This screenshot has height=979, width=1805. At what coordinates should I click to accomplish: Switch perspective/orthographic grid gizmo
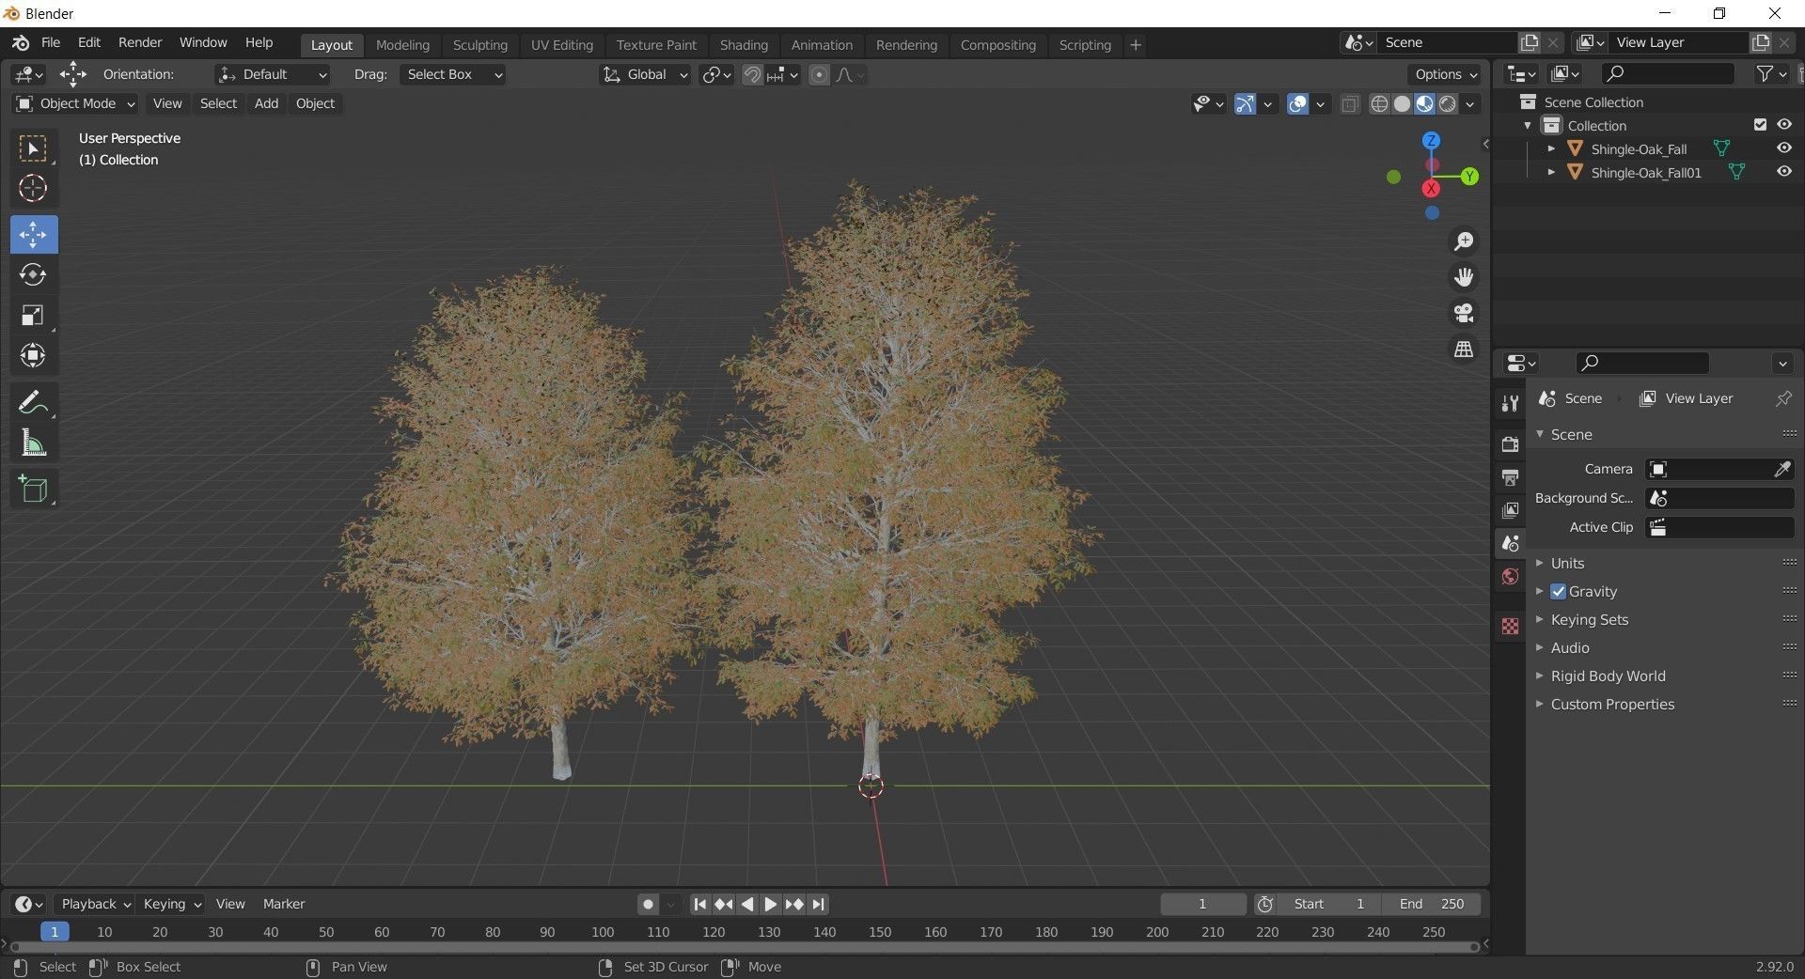point(1464,349)
